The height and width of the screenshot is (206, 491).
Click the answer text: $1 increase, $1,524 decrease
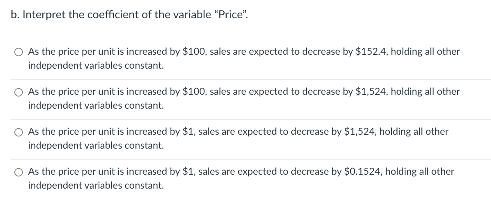238,132
